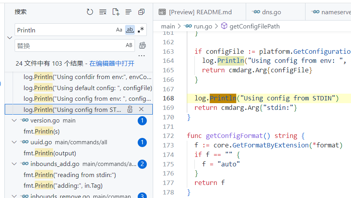
Task: Clear the search results
Action: tap(102, 12)
